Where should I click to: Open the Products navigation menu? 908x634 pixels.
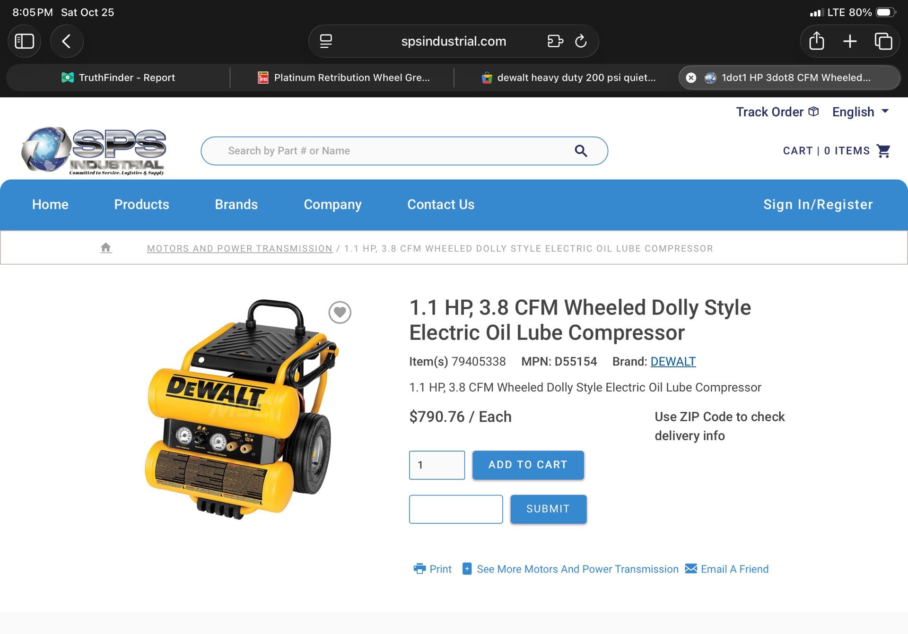[141, 204]
